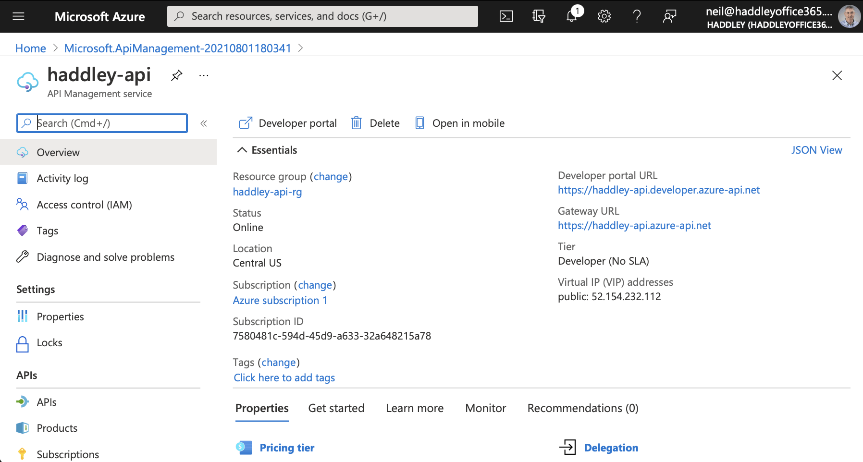Open the Directories and subscriptions filter icon
863x462 pixels.
tap(539, 16)
